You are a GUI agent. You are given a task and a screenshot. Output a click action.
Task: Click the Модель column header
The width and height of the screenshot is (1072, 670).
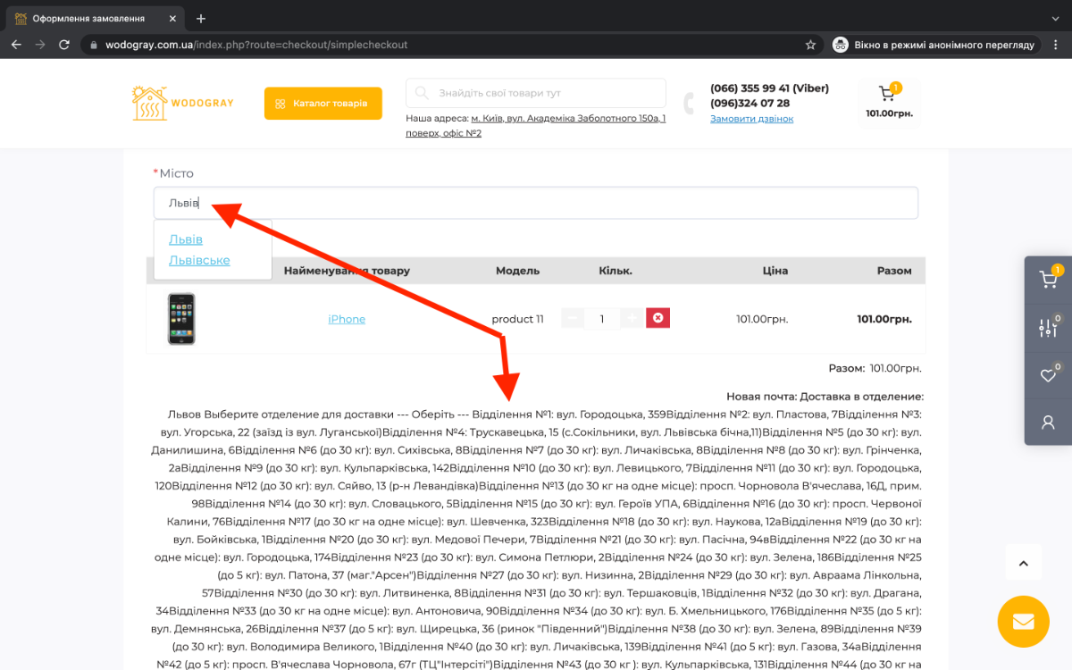tap(518, 271)
